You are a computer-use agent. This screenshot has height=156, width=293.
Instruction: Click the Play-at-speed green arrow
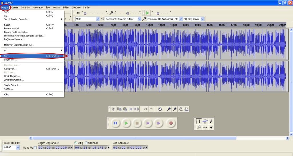click(x=148, y=13)
